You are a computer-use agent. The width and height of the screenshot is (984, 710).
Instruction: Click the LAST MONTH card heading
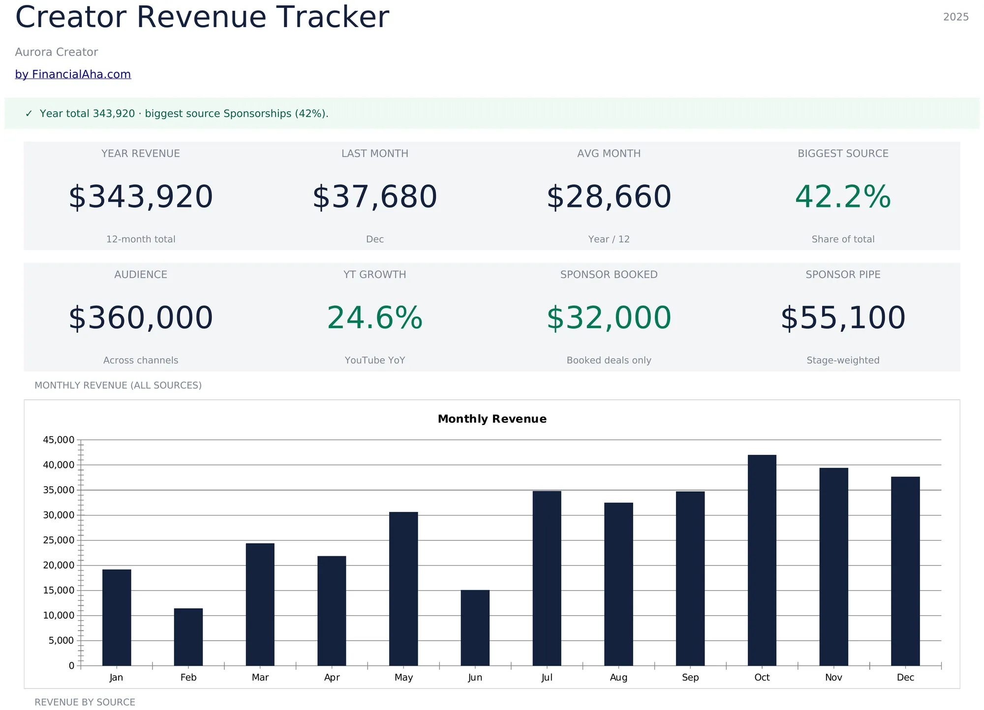pyautogui.click(x=375, y=154)
